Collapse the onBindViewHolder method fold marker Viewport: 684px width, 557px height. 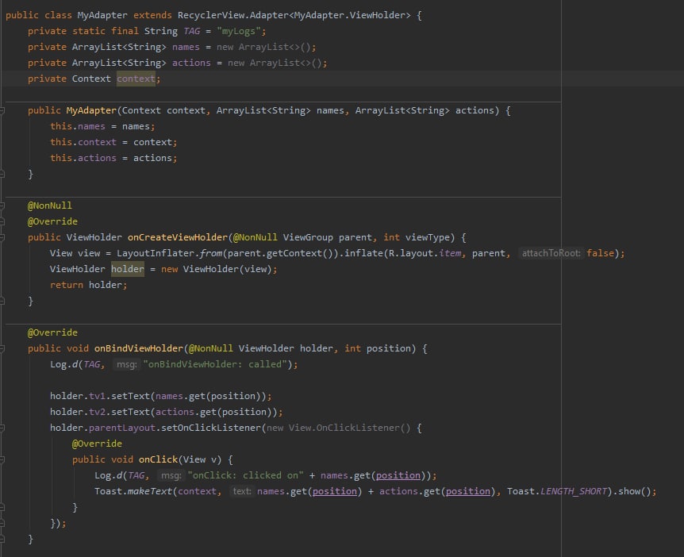click(2, 348)
